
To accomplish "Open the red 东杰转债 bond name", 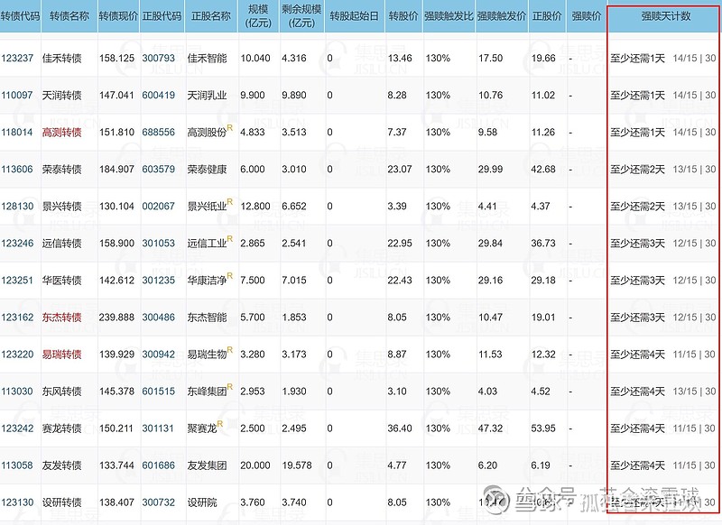I will [x=61, y=318].
